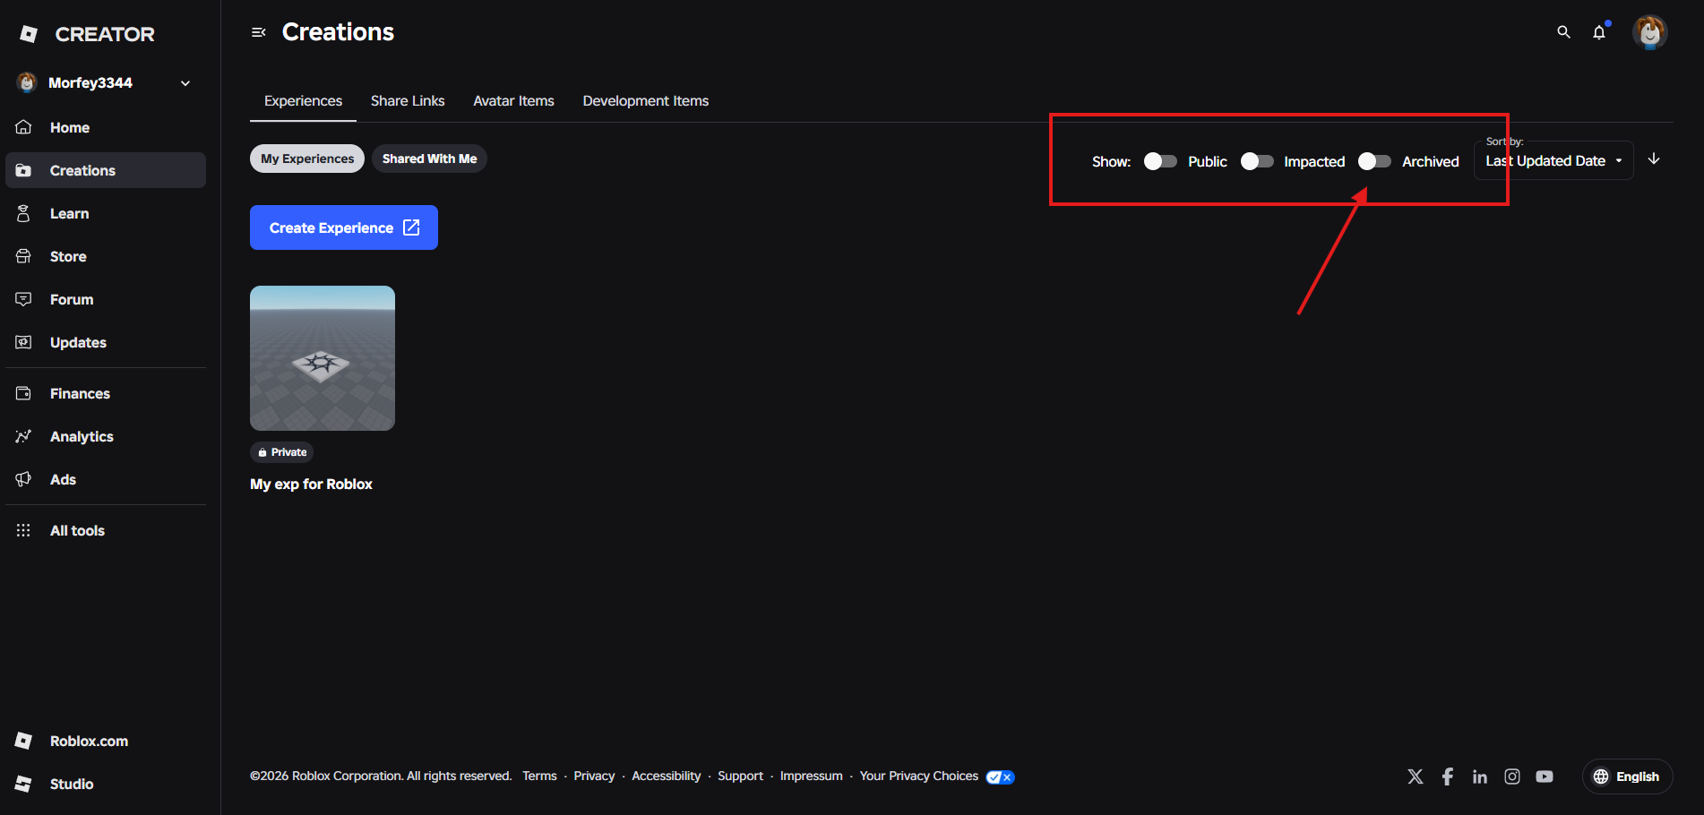Open the Privacy footer link

(594, 776)
